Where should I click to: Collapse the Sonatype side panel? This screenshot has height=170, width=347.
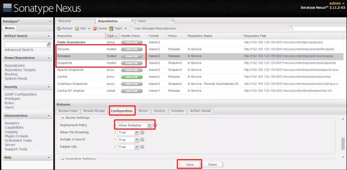50,21
